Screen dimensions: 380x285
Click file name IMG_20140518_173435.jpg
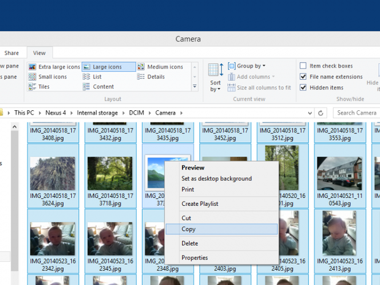tap(168, 134)
